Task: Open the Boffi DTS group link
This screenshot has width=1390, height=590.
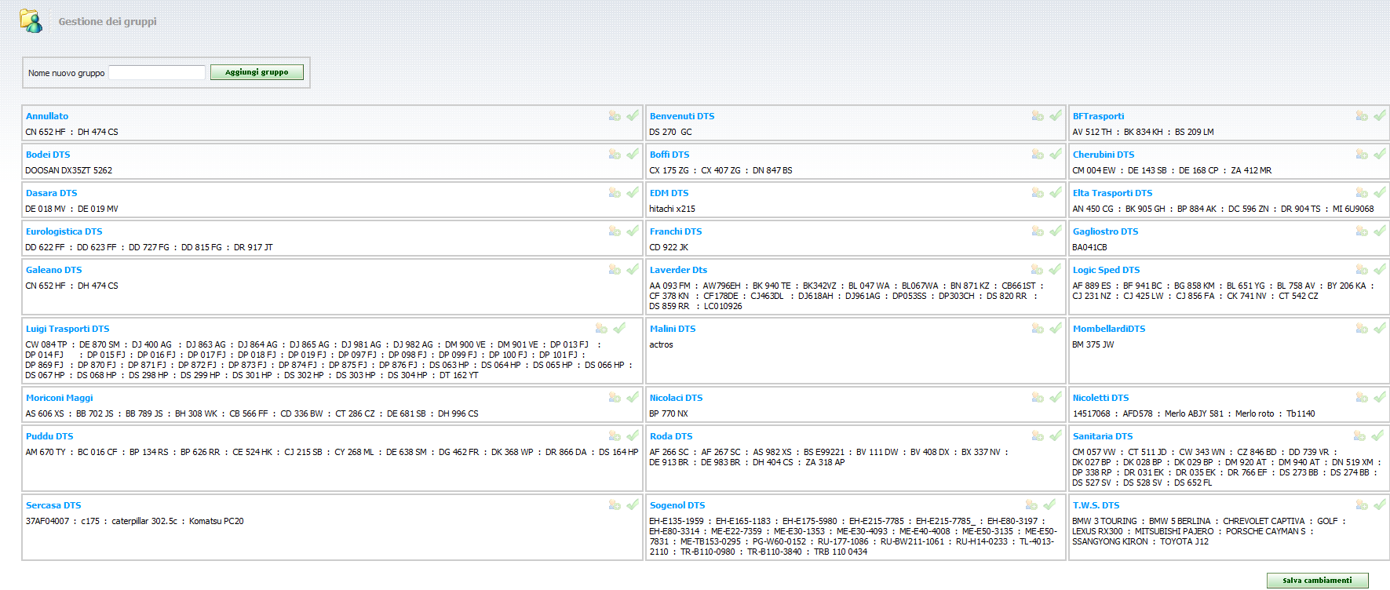Action: click(669, 155)
